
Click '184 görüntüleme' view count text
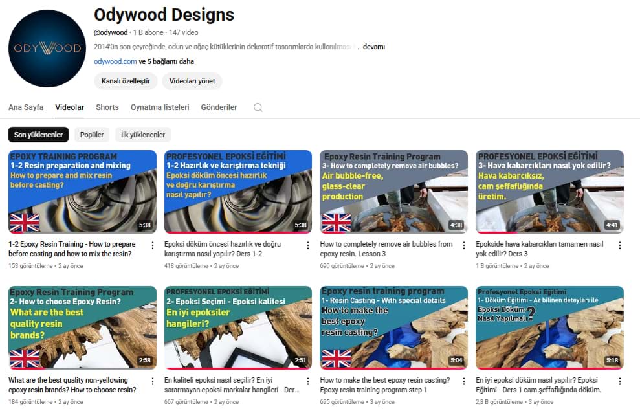tap(30, 401)
